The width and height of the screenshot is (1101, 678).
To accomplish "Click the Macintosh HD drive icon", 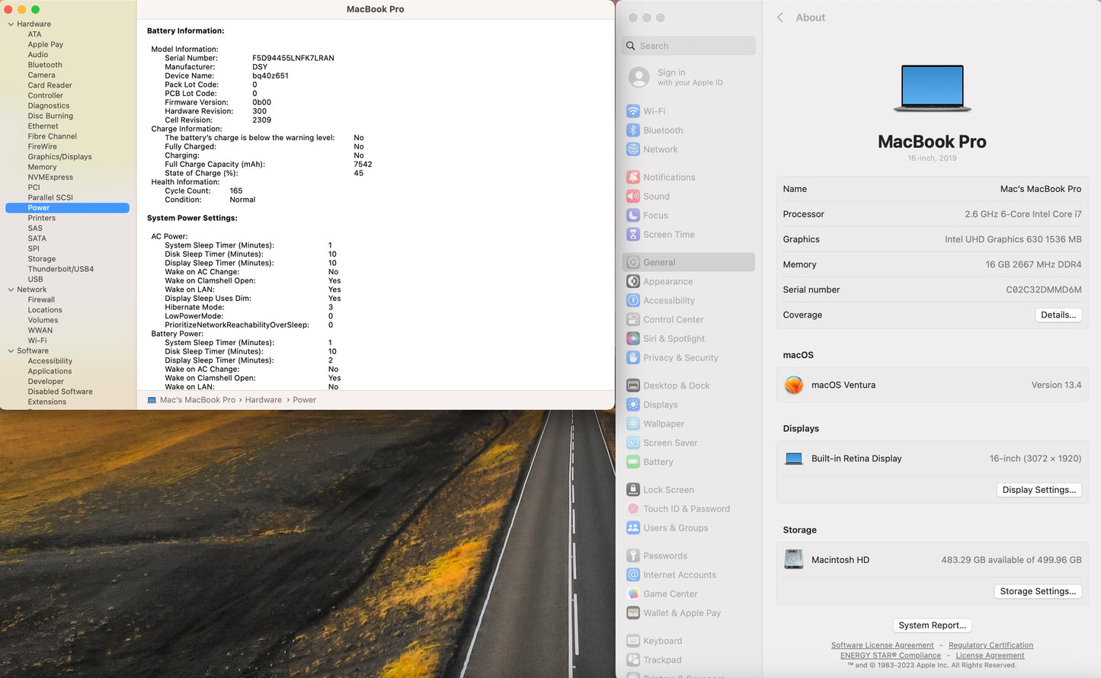I will [794, 560].
